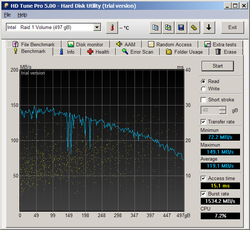Select the Write radio button
250x230 pixels.
pos(203,89)
